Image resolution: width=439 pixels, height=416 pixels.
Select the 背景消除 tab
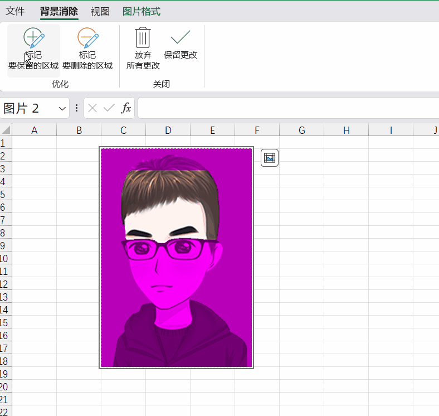pos(59,12)
